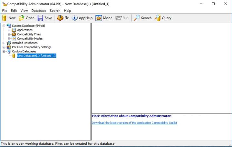Screen dimensions: 232x147
Task: Create an application fix with Fix icon
Action: pyautogui.click(x=63, y=18)
